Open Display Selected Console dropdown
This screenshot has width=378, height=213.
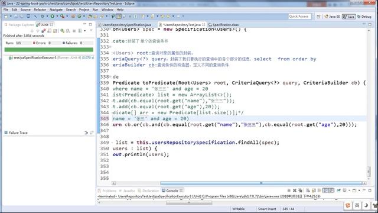click(x=349, y=191)
